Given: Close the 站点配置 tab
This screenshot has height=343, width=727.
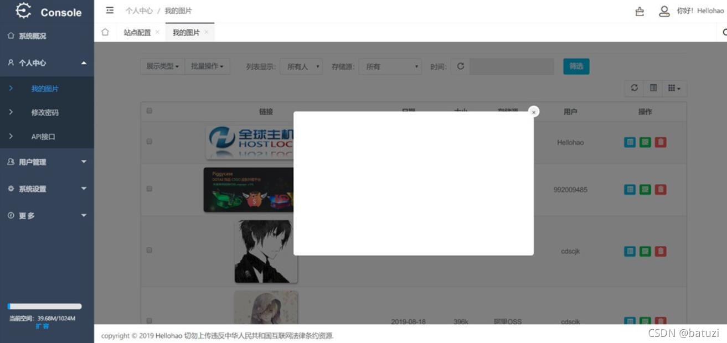Looking at the screenshot, I should pyautogui.click(x=157, y=32).
